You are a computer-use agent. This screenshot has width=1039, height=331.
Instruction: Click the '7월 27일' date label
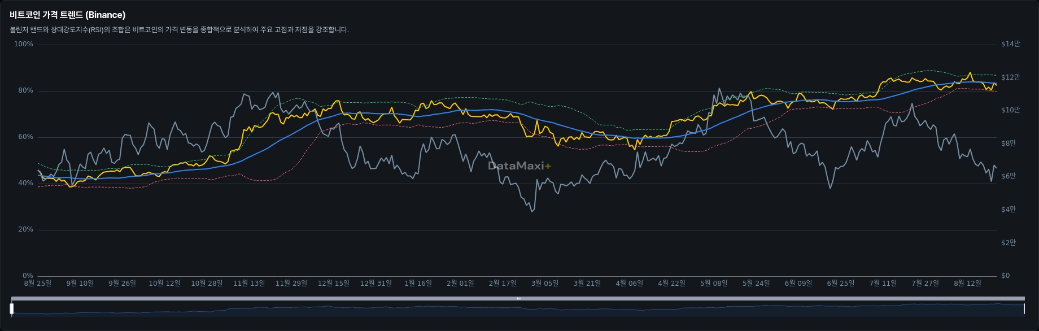925,284
